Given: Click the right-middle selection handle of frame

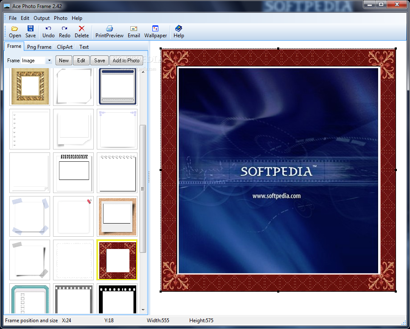Looking at the screenshot, I should (396, 170).
